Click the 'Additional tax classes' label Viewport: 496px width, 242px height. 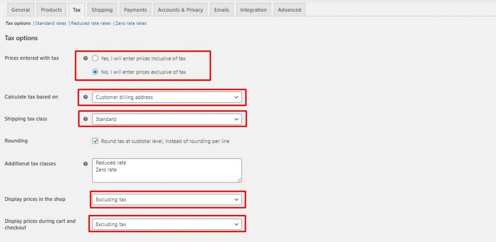30,164
